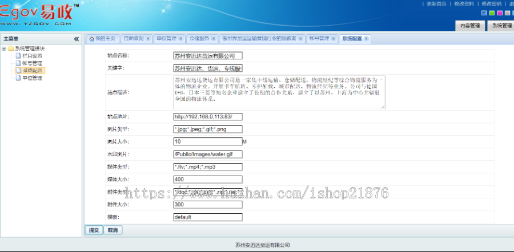Switch to 我的主页 tab
Image resolution: width=514 pixels, height=252 pixels.
tap(103, 39)
